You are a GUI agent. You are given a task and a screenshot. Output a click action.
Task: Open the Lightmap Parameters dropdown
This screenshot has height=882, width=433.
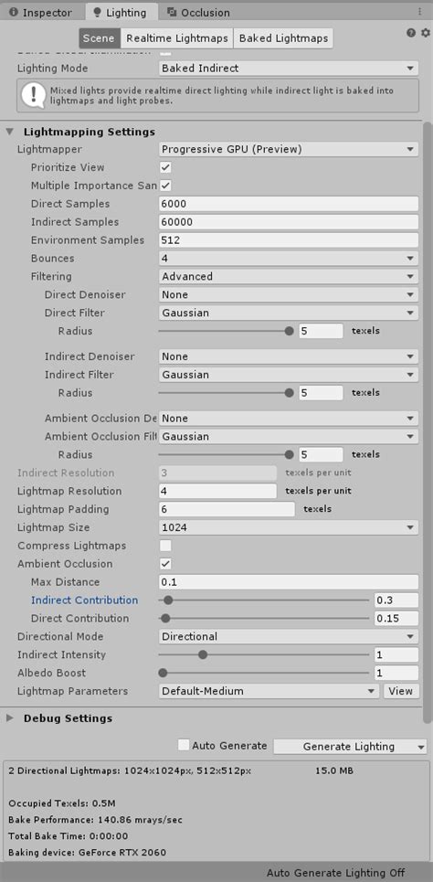click(x=269, y=691)
